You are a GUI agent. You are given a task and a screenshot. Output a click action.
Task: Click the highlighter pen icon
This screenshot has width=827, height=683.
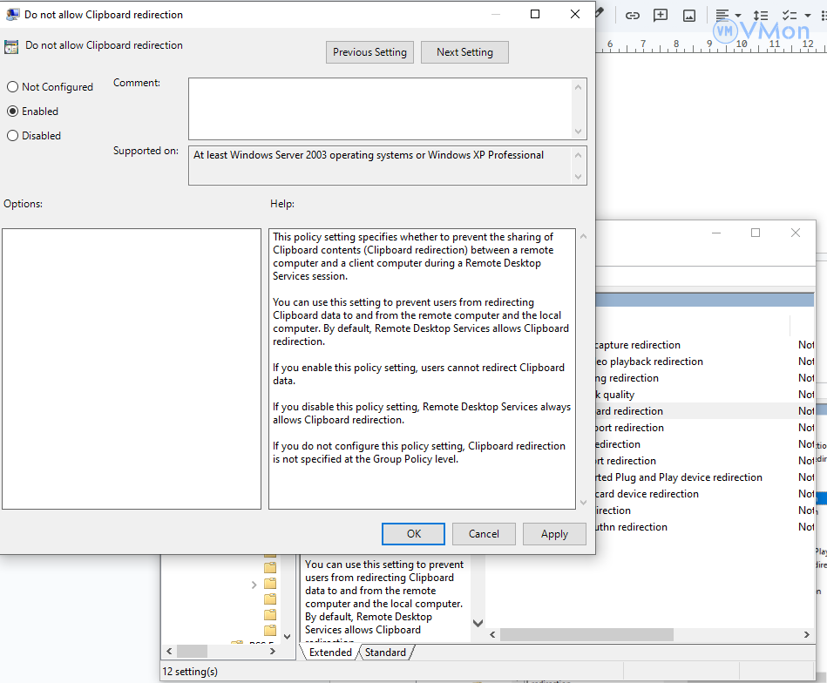click(x=600, y=13)
